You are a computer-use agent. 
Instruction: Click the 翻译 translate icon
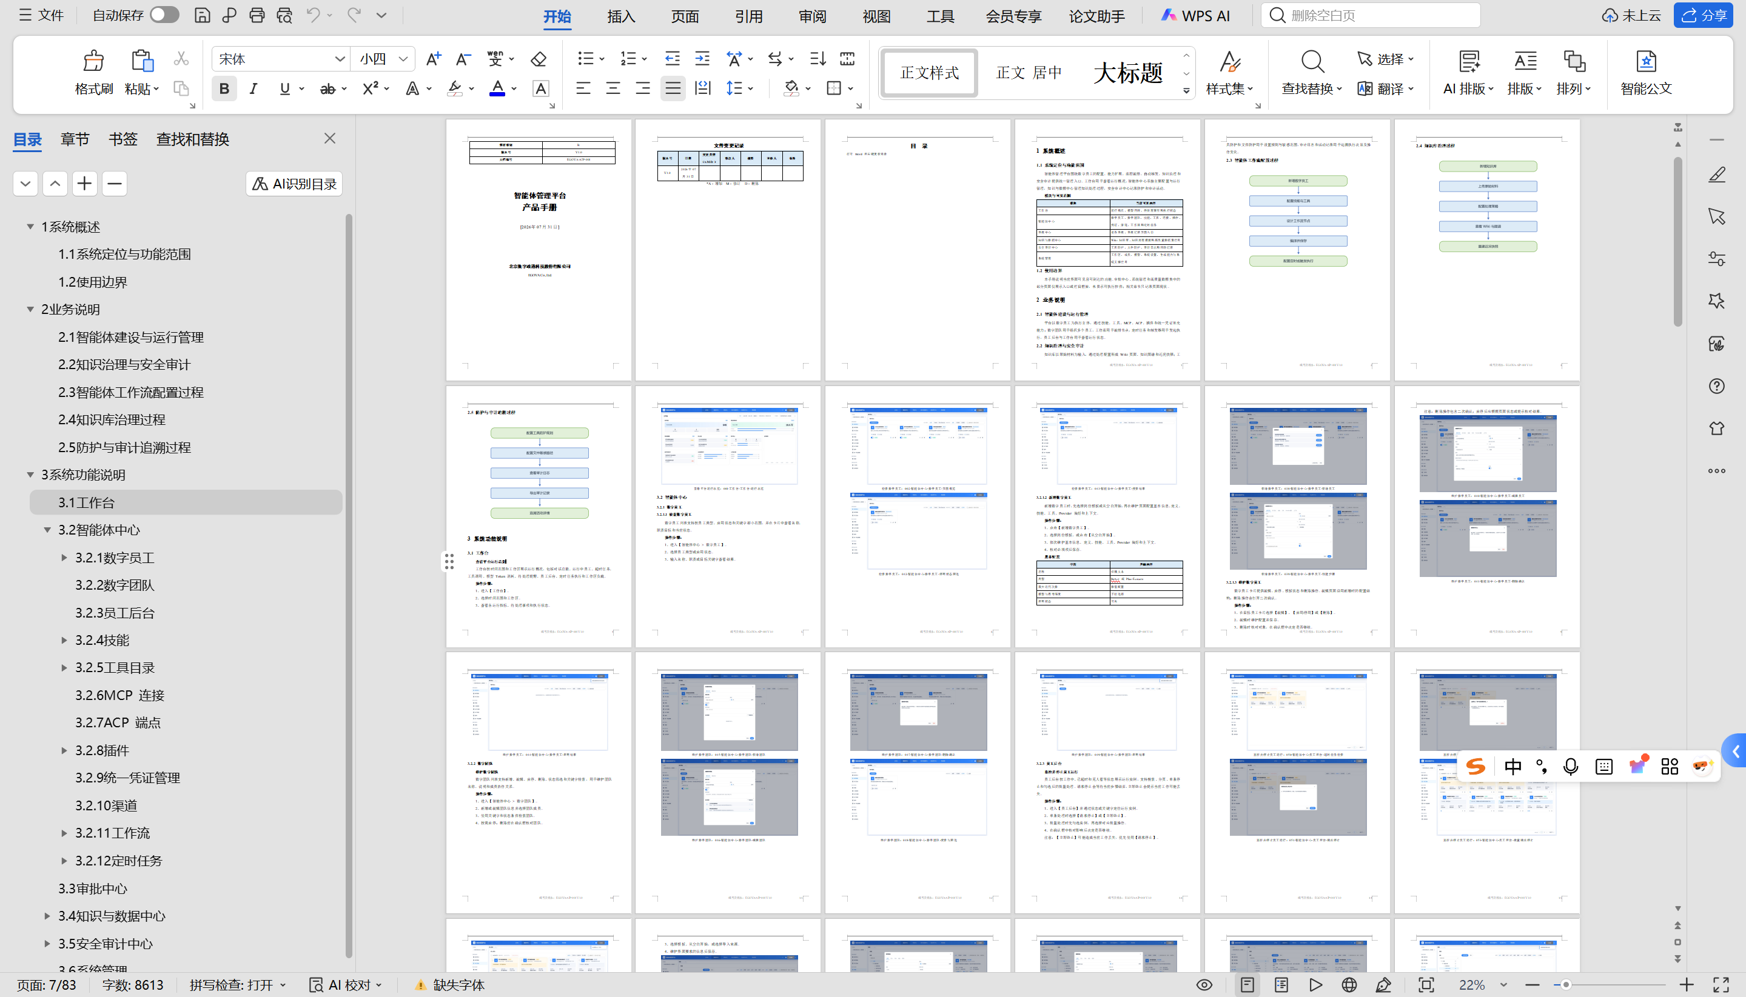[1365, 88]
